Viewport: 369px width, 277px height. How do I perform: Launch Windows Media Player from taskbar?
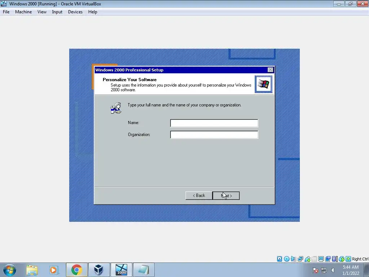click(x=54, y=270)
